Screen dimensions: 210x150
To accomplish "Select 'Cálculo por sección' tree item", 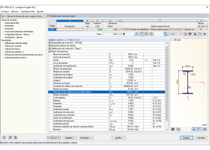I will (x=13, y=46).
